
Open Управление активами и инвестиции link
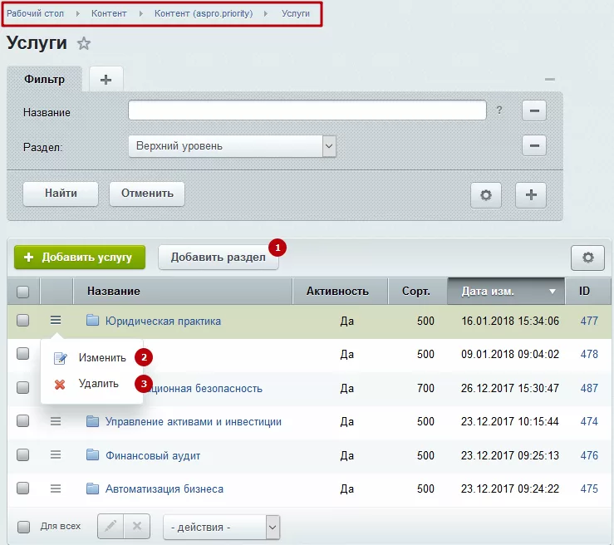click(x=193, y=422)
